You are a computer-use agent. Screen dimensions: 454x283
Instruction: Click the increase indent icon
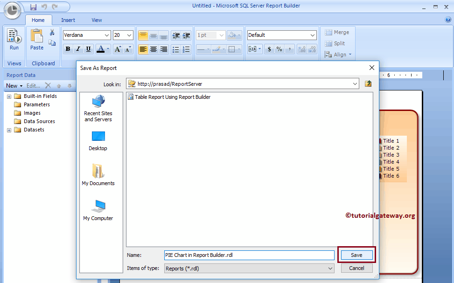tap(186, 35)
